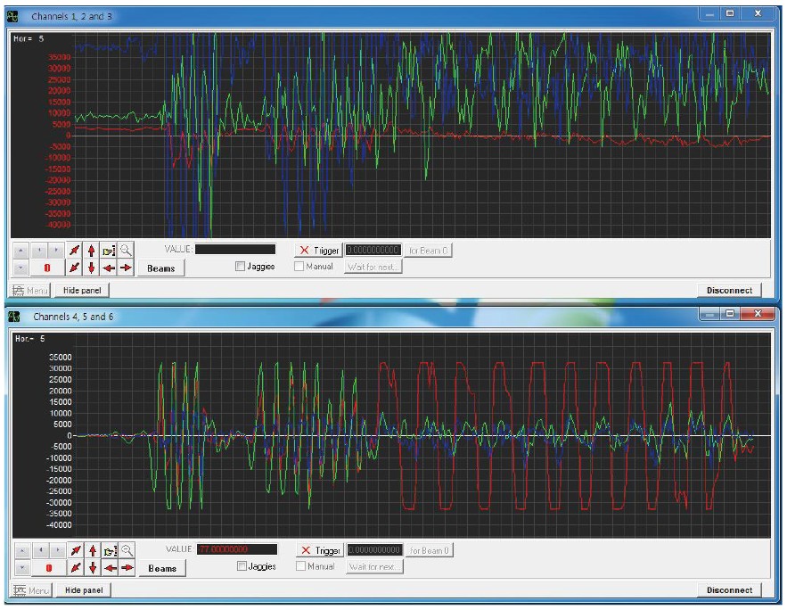Image resolution: width=787 pixels, height=610 pixels.
Task: Click red right arrow in Channels 1, 2 and 3 panel
Action: 126,268
